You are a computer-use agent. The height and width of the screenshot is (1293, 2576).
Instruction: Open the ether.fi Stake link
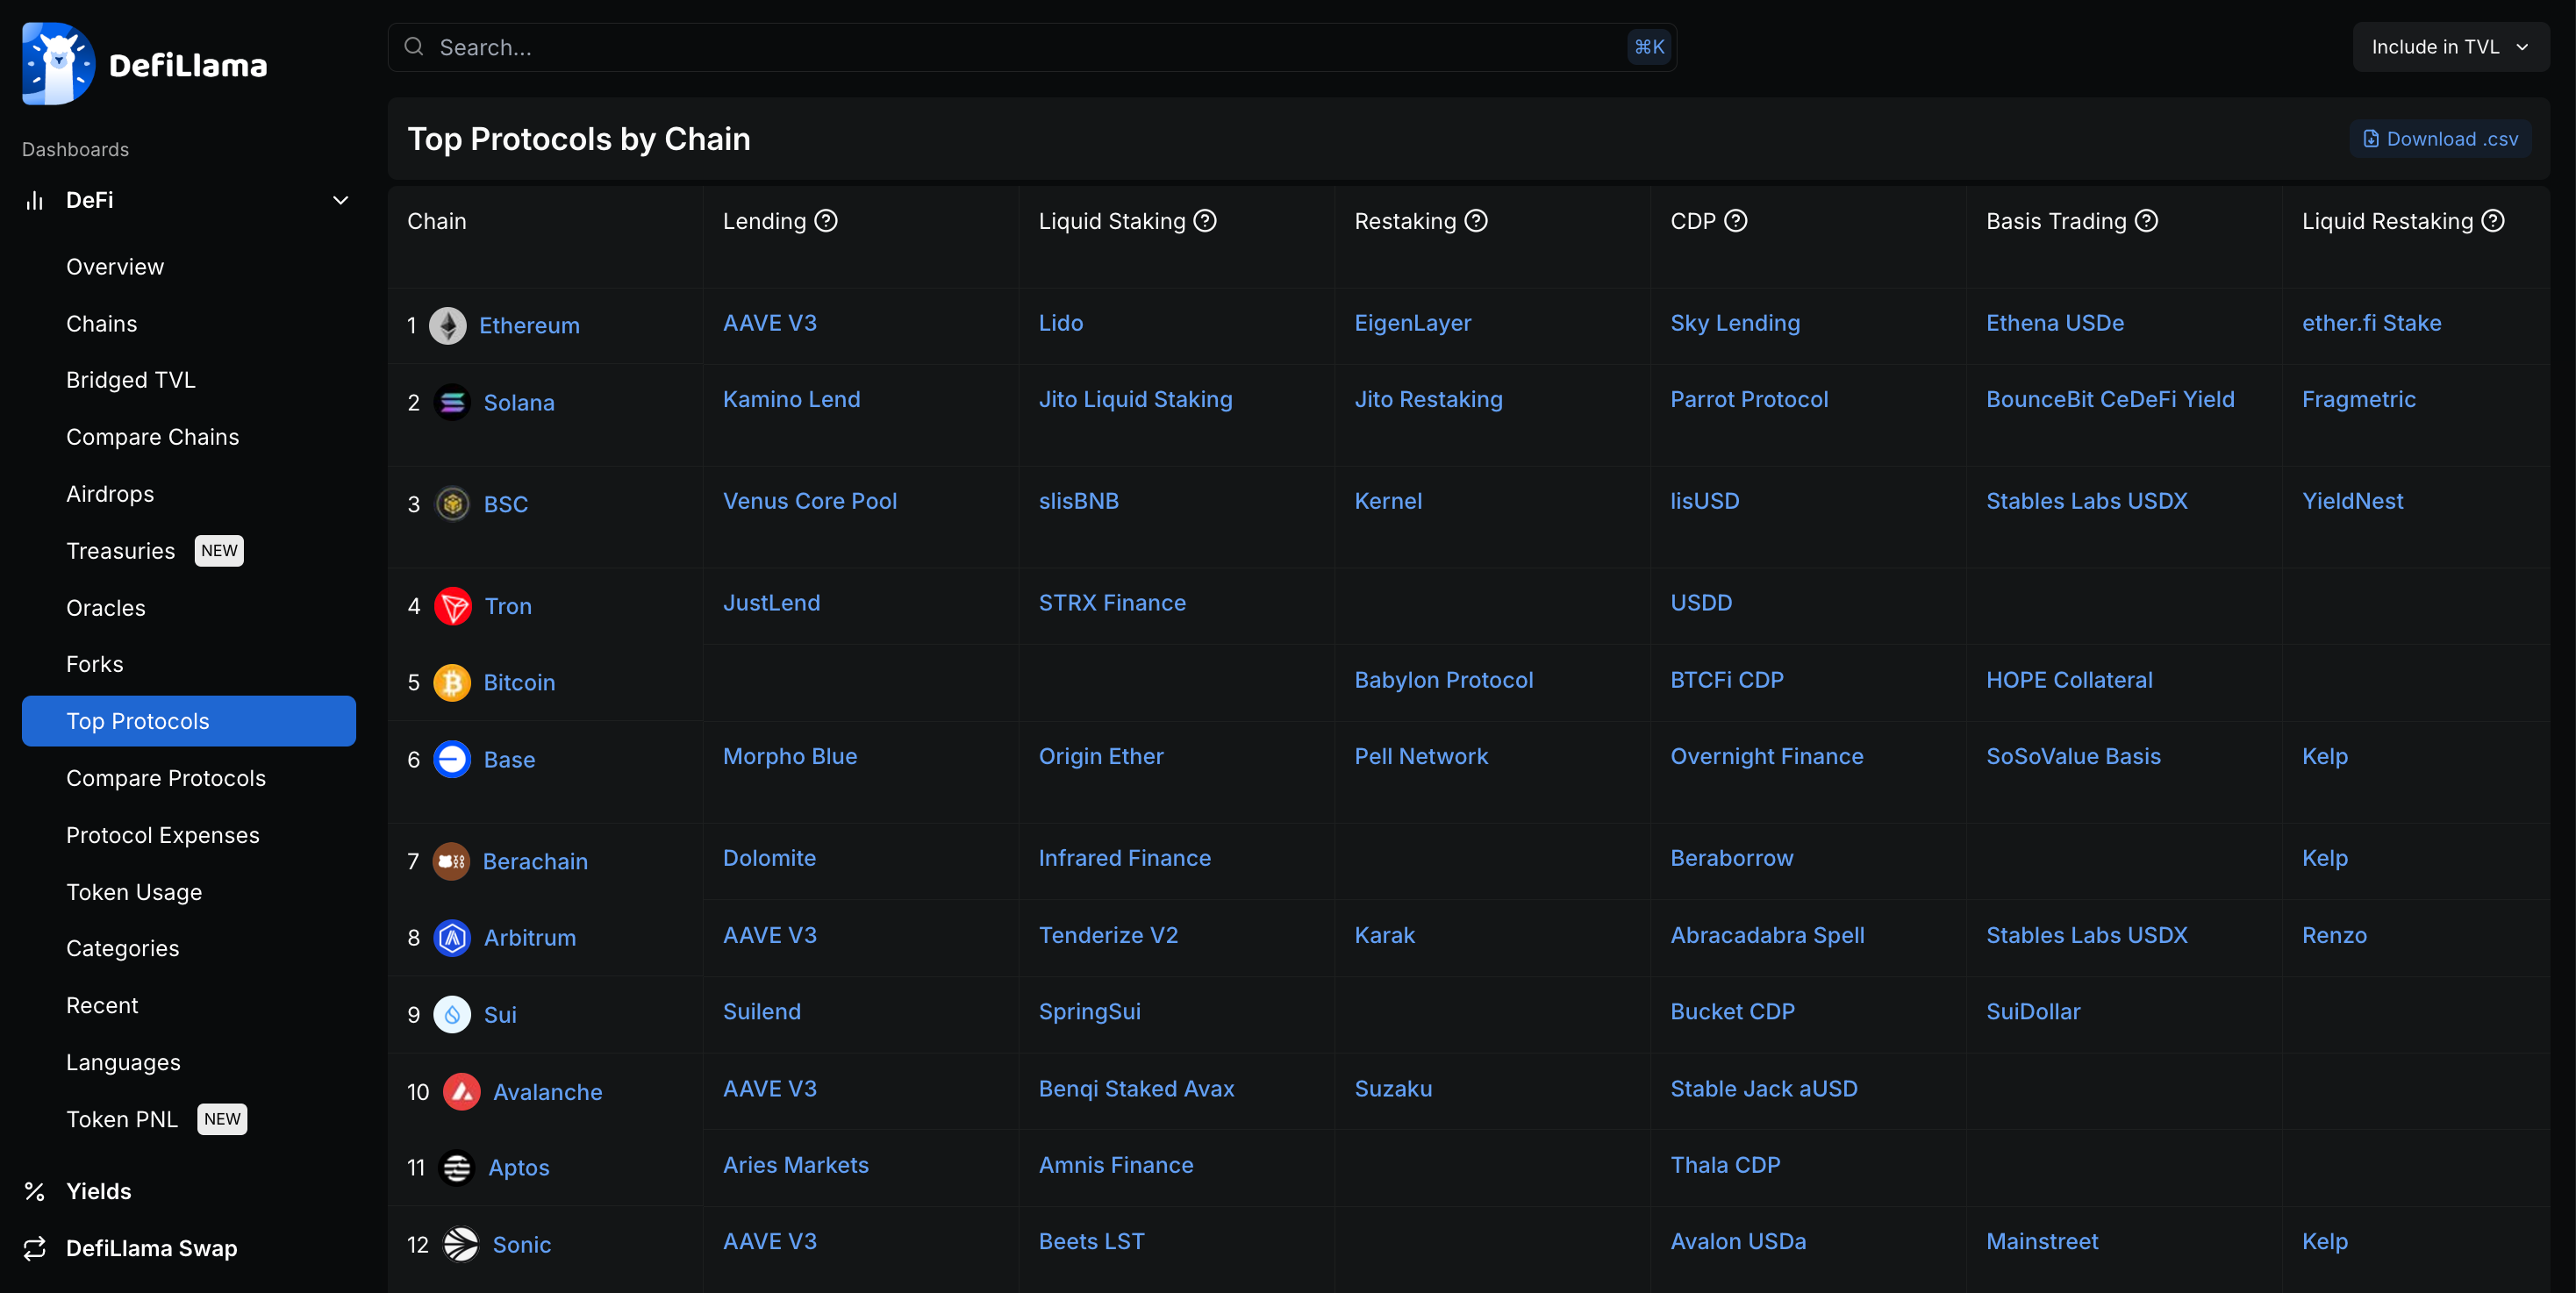coord(2372,323)
